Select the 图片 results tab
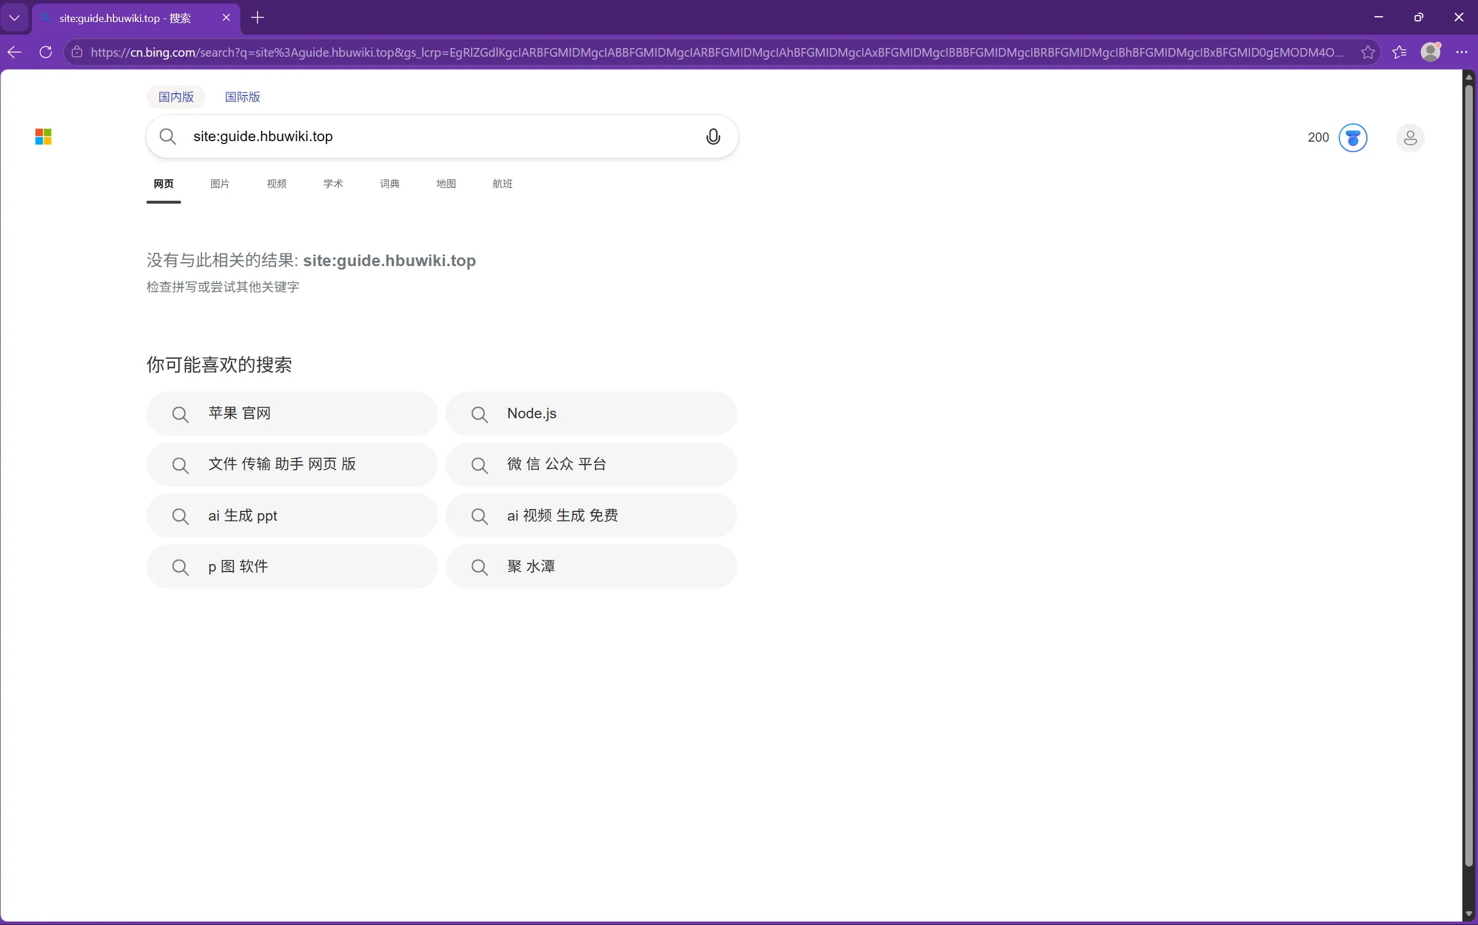Viewport: 1478px width, 925px height. (220, 184)
